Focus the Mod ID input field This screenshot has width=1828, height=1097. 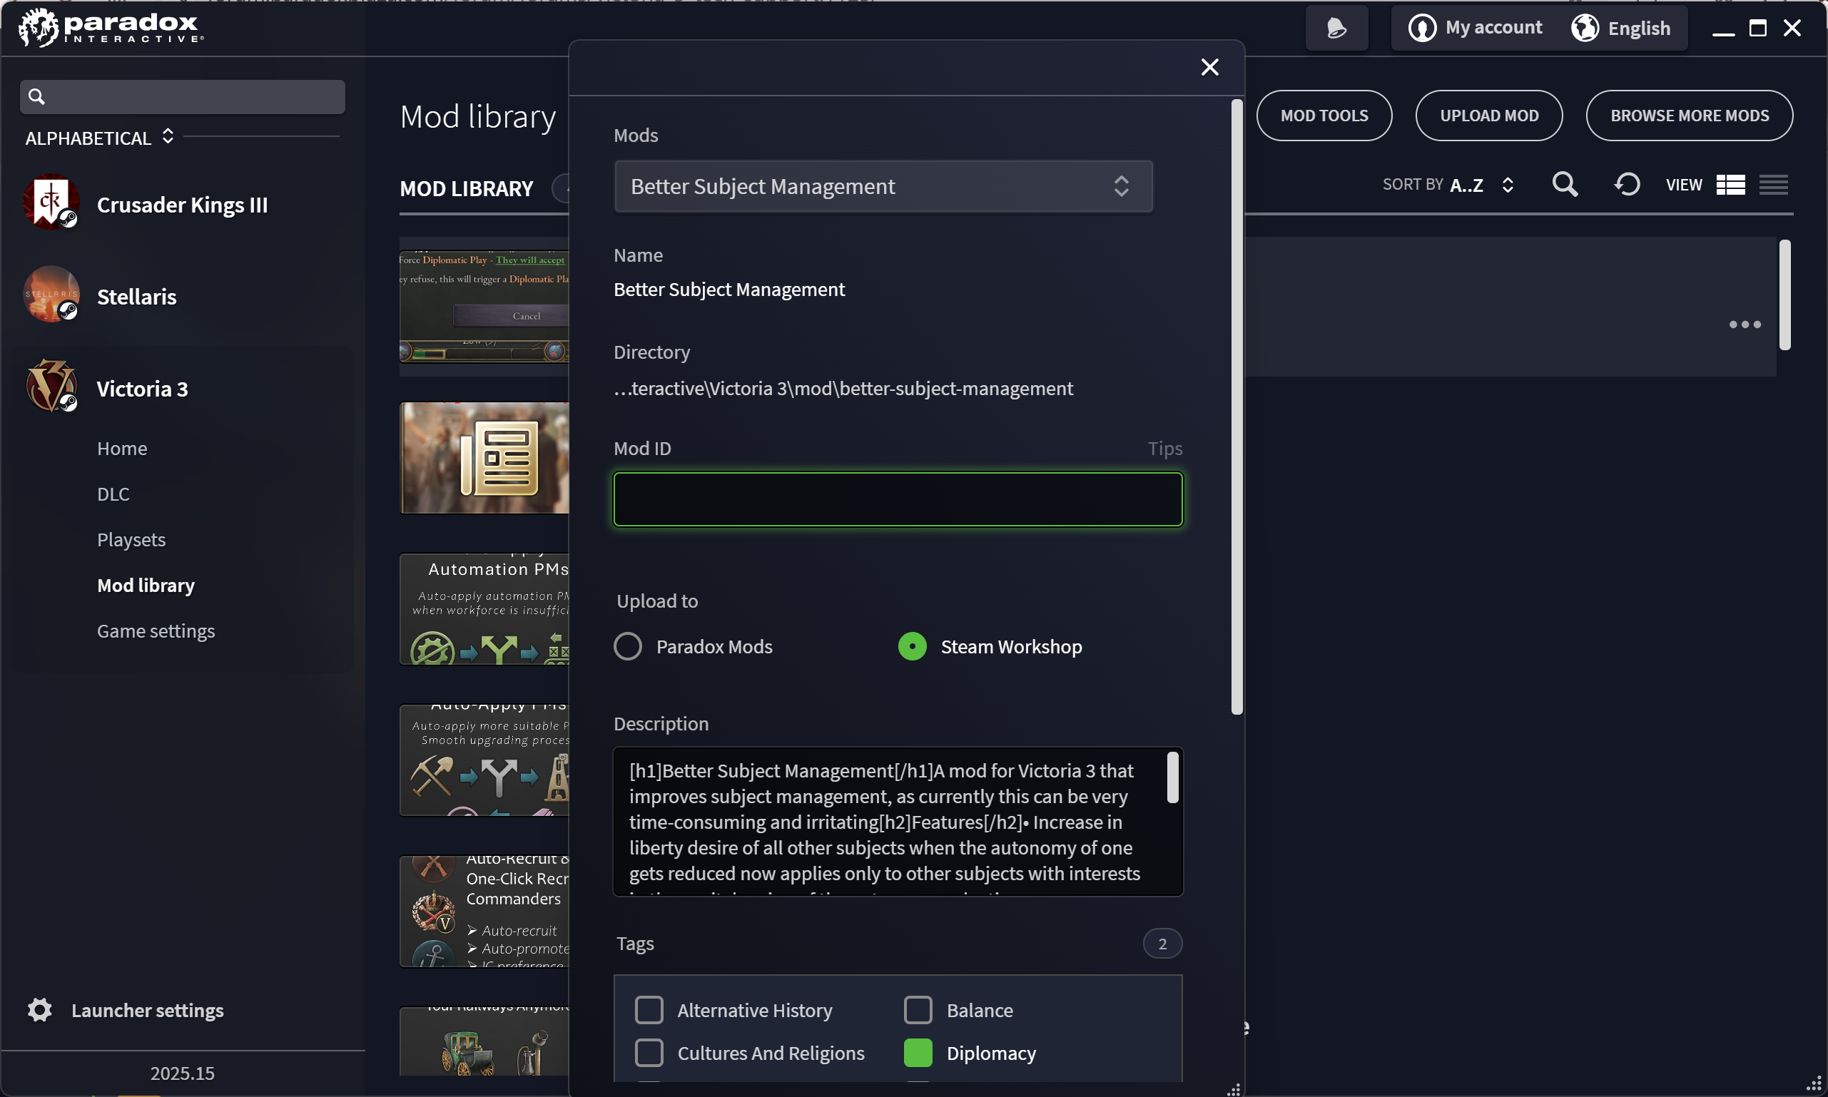point(898,500)
